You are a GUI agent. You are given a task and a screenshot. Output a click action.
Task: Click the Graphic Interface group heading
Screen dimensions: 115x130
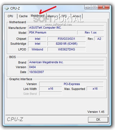[21, 79]
